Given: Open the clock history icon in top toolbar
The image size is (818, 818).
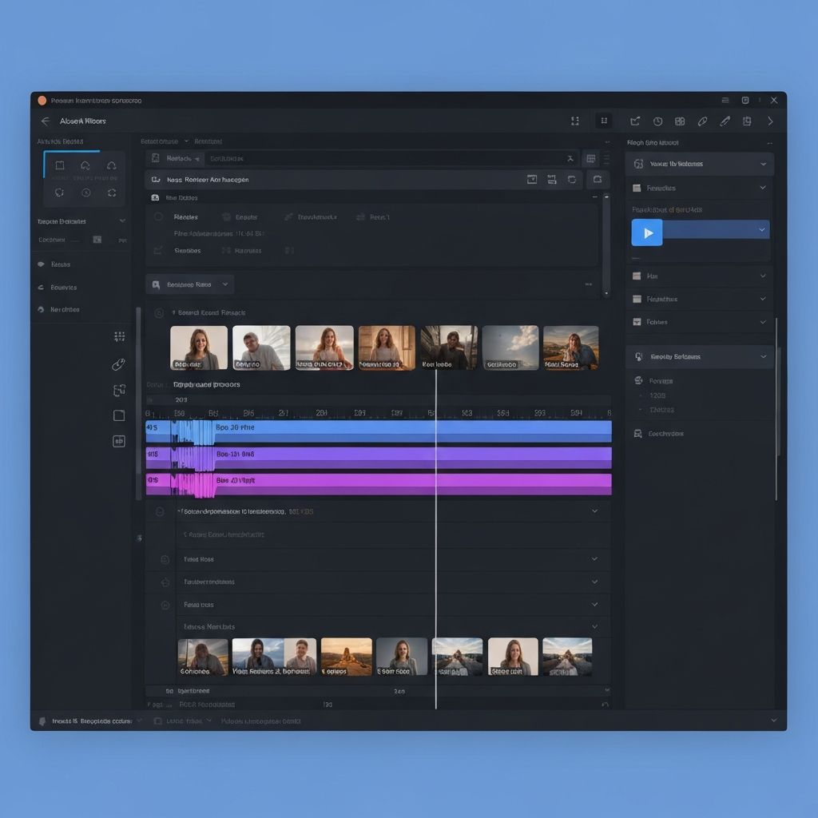Looking at the screenshot, I should click(657, 121).
